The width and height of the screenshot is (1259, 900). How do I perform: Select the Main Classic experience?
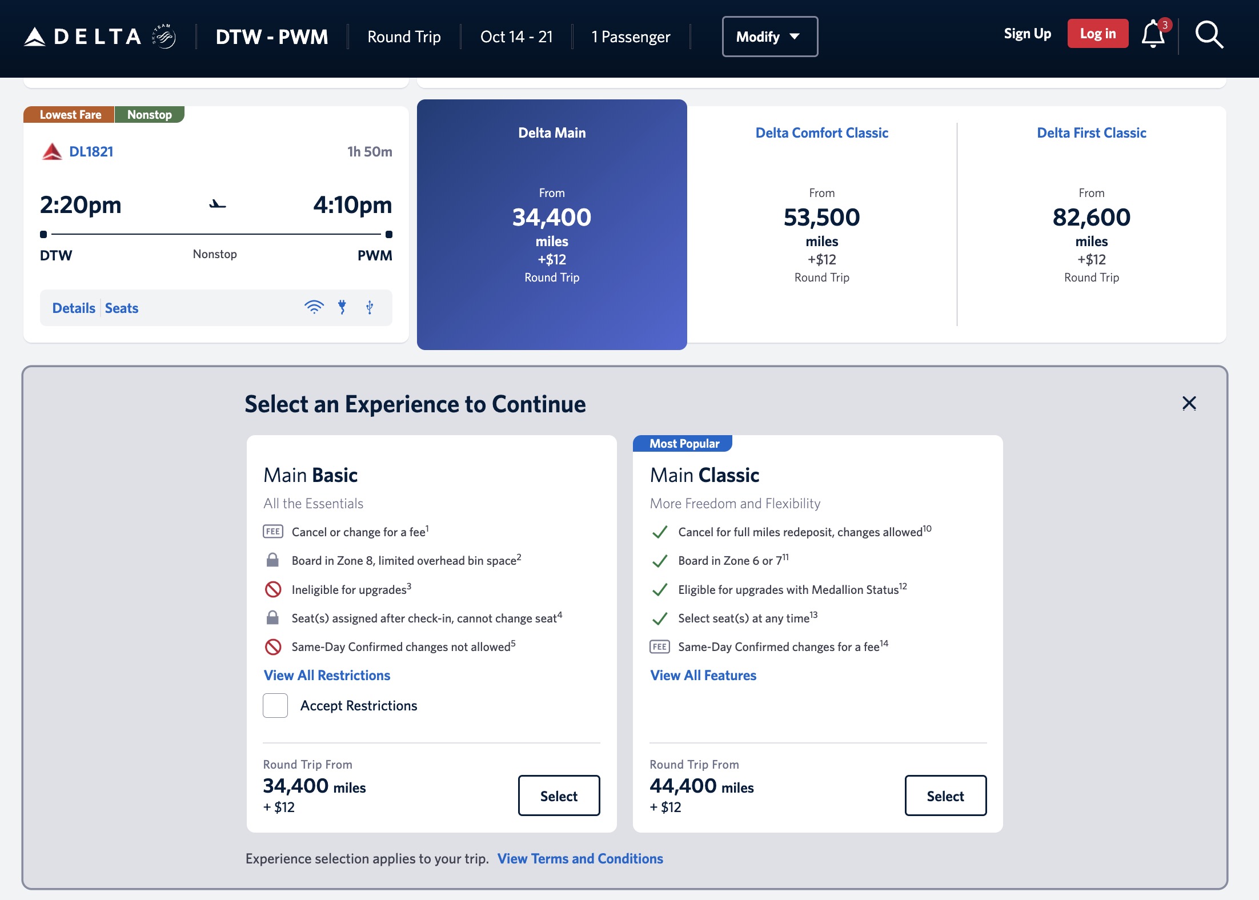coord(945,795)
